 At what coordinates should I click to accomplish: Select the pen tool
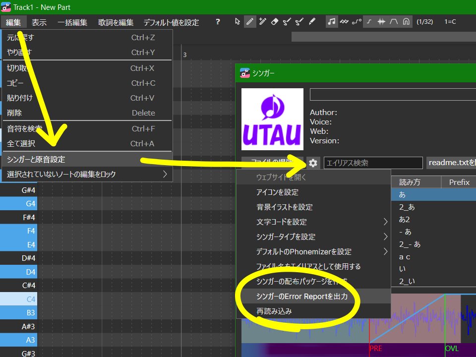click(x=249, y=22)
